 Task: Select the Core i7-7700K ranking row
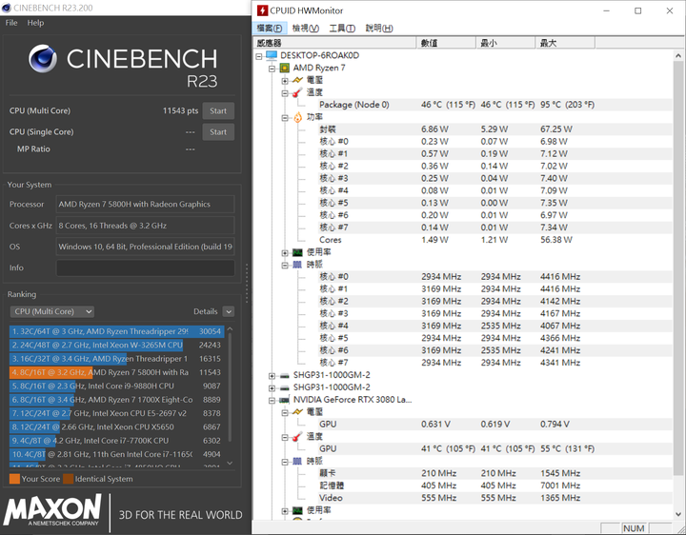point(116,441)
